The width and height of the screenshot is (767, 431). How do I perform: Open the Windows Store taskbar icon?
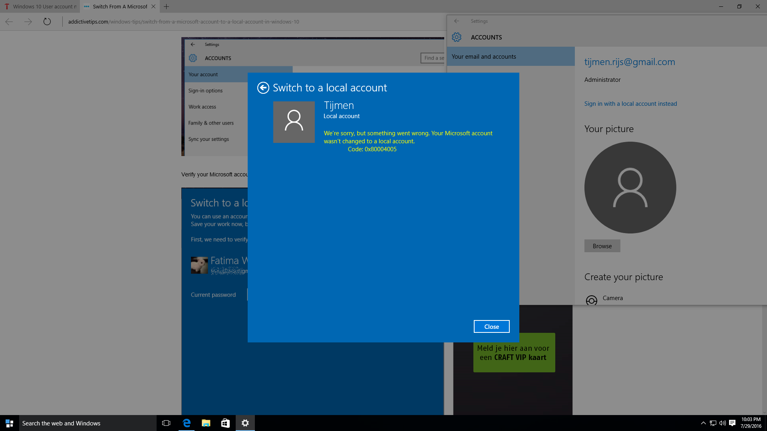point(226,423)
